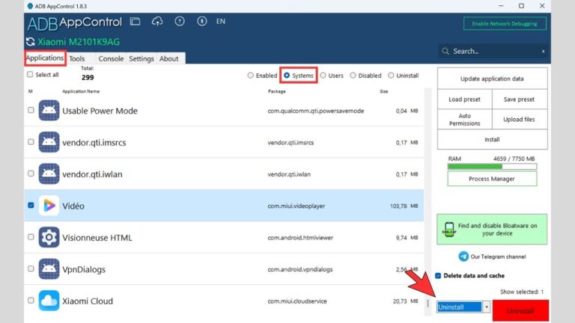Check the Visionneuse HTML checkbox
This screenshot has width=575, height=323.
click(x=31, y=237)
